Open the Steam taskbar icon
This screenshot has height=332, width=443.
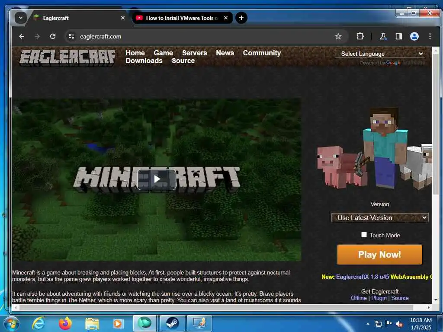pyautogui.click(x=172, y=323)
